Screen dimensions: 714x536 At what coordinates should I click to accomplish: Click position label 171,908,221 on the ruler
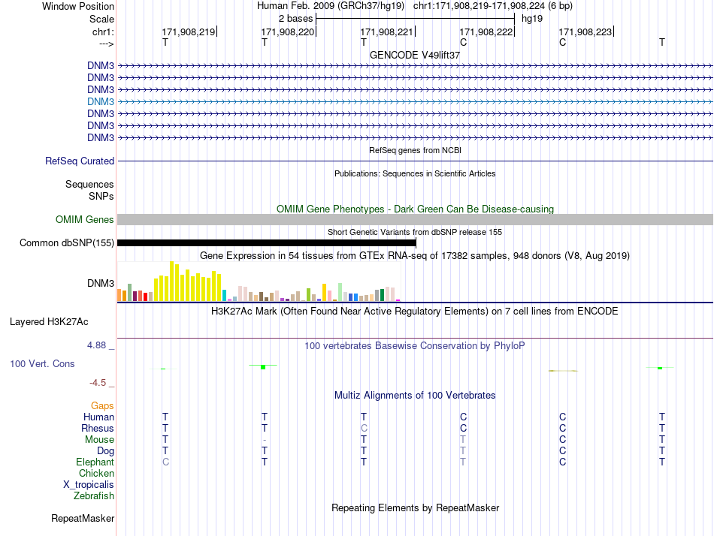[386, 32]
